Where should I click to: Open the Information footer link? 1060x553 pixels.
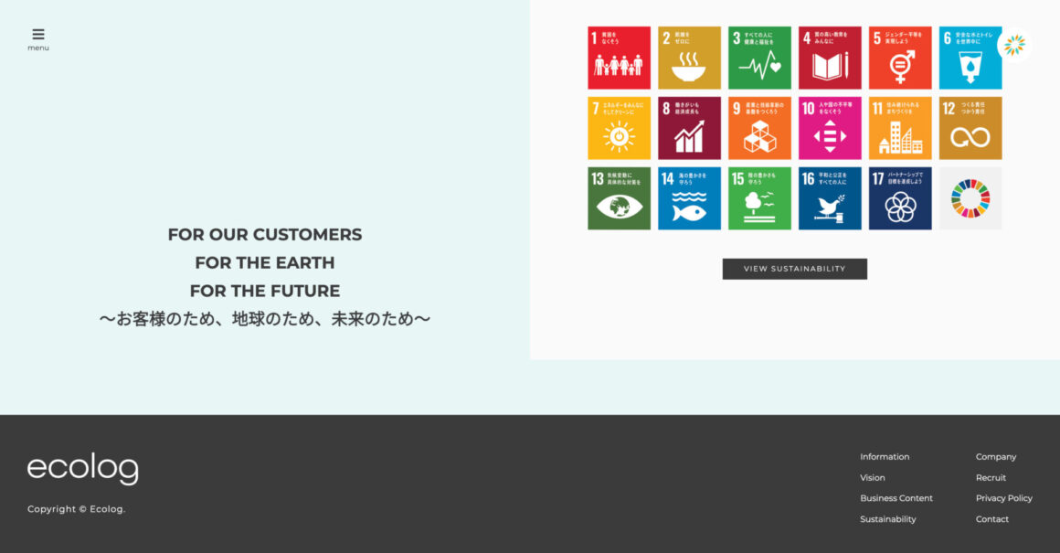point(885,457)
